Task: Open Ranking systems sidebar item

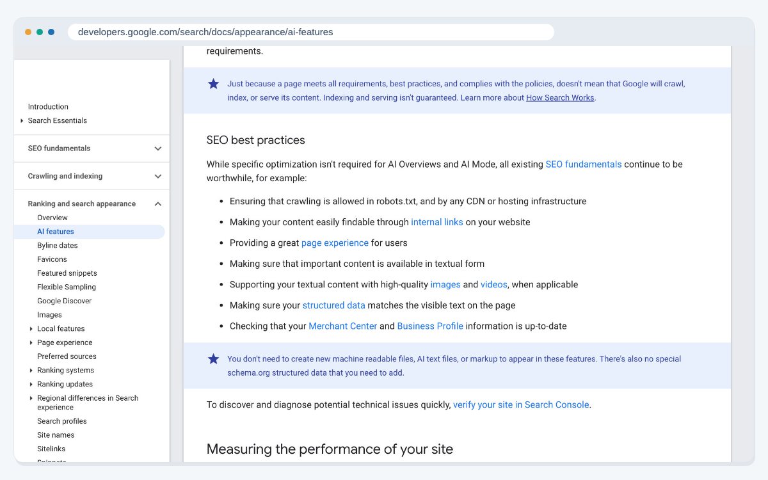Action: pos(65,371)
